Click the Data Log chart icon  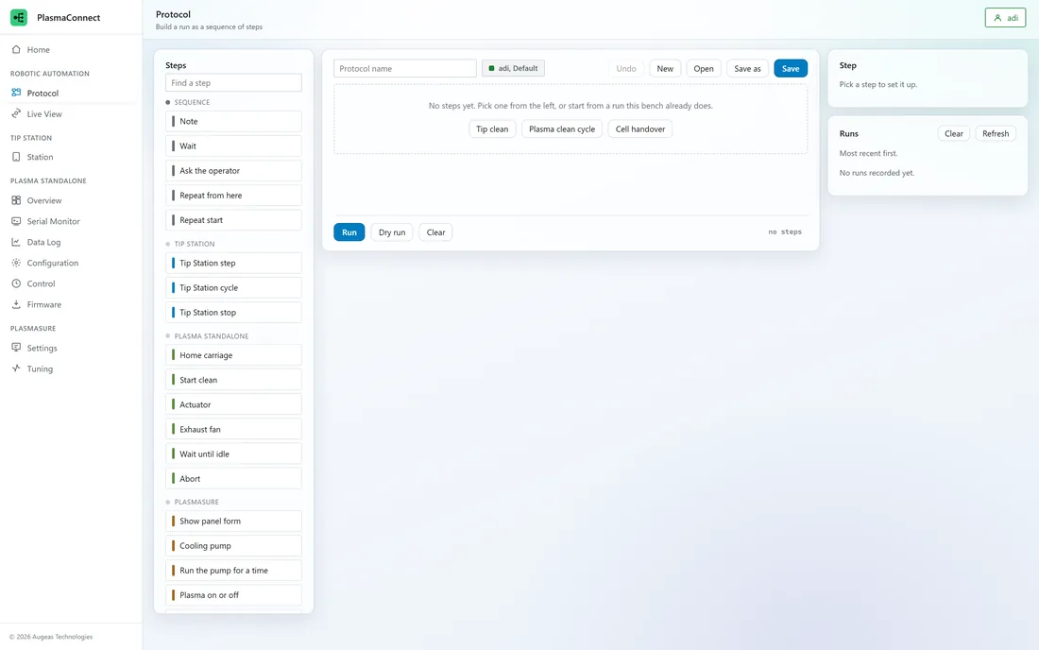[x=16, y=242]
